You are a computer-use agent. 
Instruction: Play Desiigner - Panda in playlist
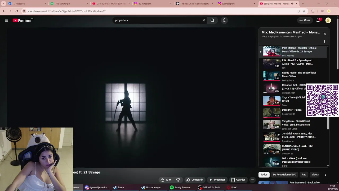tap(293, 112)
